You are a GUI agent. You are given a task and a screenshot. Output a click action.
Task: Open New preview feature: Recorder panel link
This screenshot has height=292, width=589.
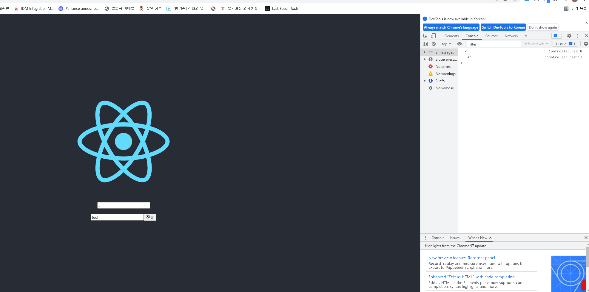pos(462,258)
